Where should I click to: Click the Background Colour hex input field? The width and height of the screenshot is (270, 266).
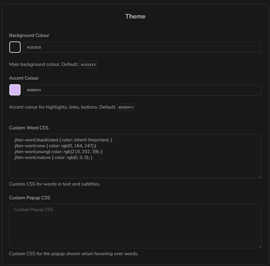click(x=117, y=47)
